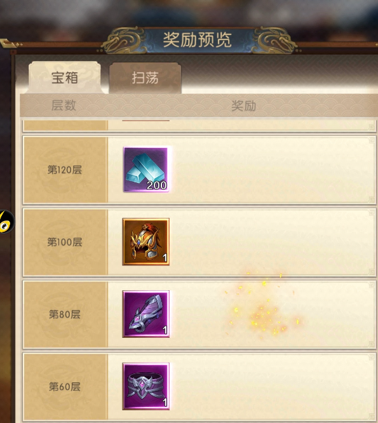The height and width of the screenshot is (423, 378).
Task: Click the yellow-black eye icon at left edge
Action: [x=6, y=222]
